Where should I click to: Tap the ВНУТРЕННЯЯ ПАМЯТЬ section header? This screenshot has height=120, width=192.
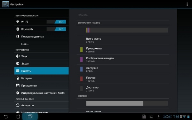[89, 23]
